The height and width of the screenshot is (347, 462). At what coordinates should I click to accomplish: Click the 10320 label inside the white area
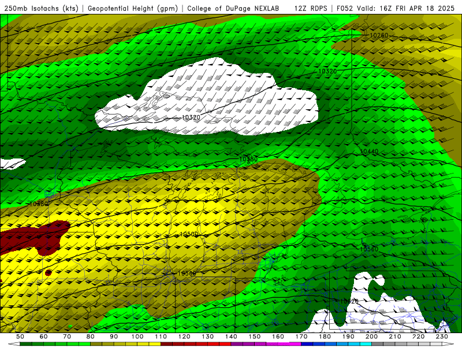coord(191,117)
